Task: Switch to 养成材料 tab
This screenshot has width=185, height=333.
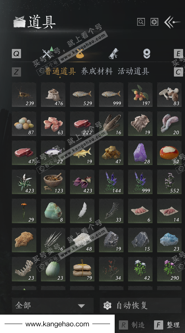Action: (97, 71)
